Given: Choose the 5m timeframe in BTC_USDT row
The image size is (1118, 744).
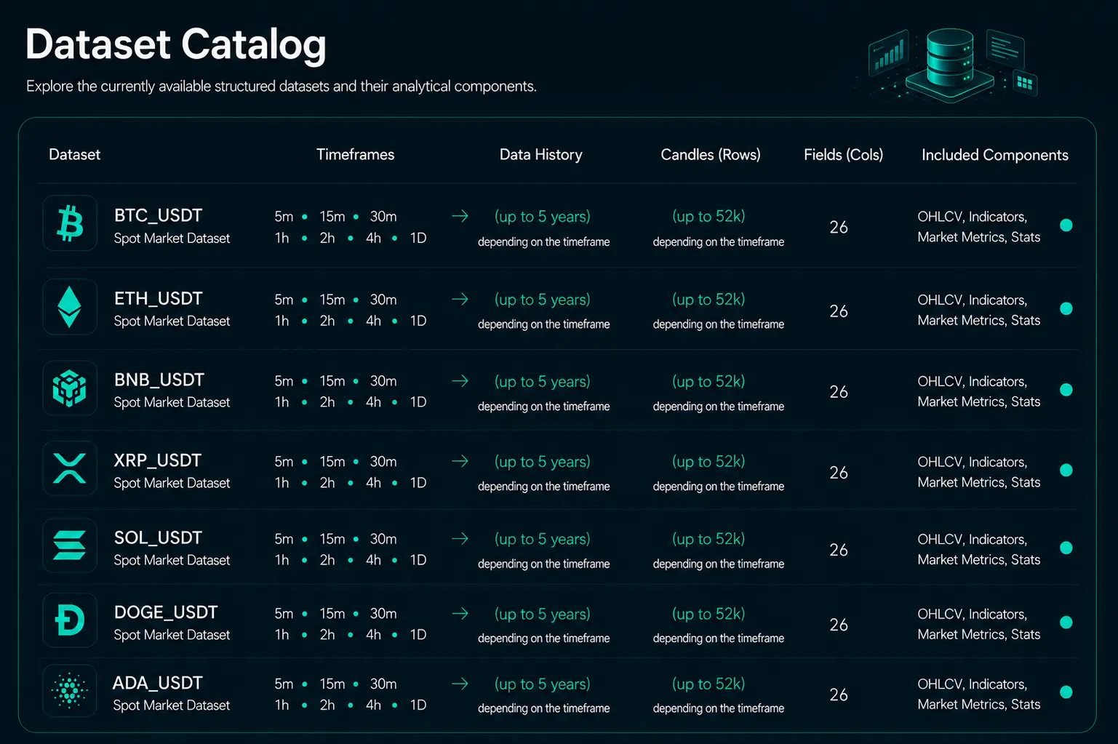Looking at the screenshot, I should coord(284,217).
